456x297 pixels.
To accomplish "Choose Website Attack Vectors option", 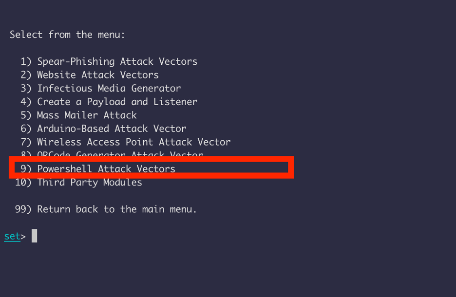I will 90,75.
